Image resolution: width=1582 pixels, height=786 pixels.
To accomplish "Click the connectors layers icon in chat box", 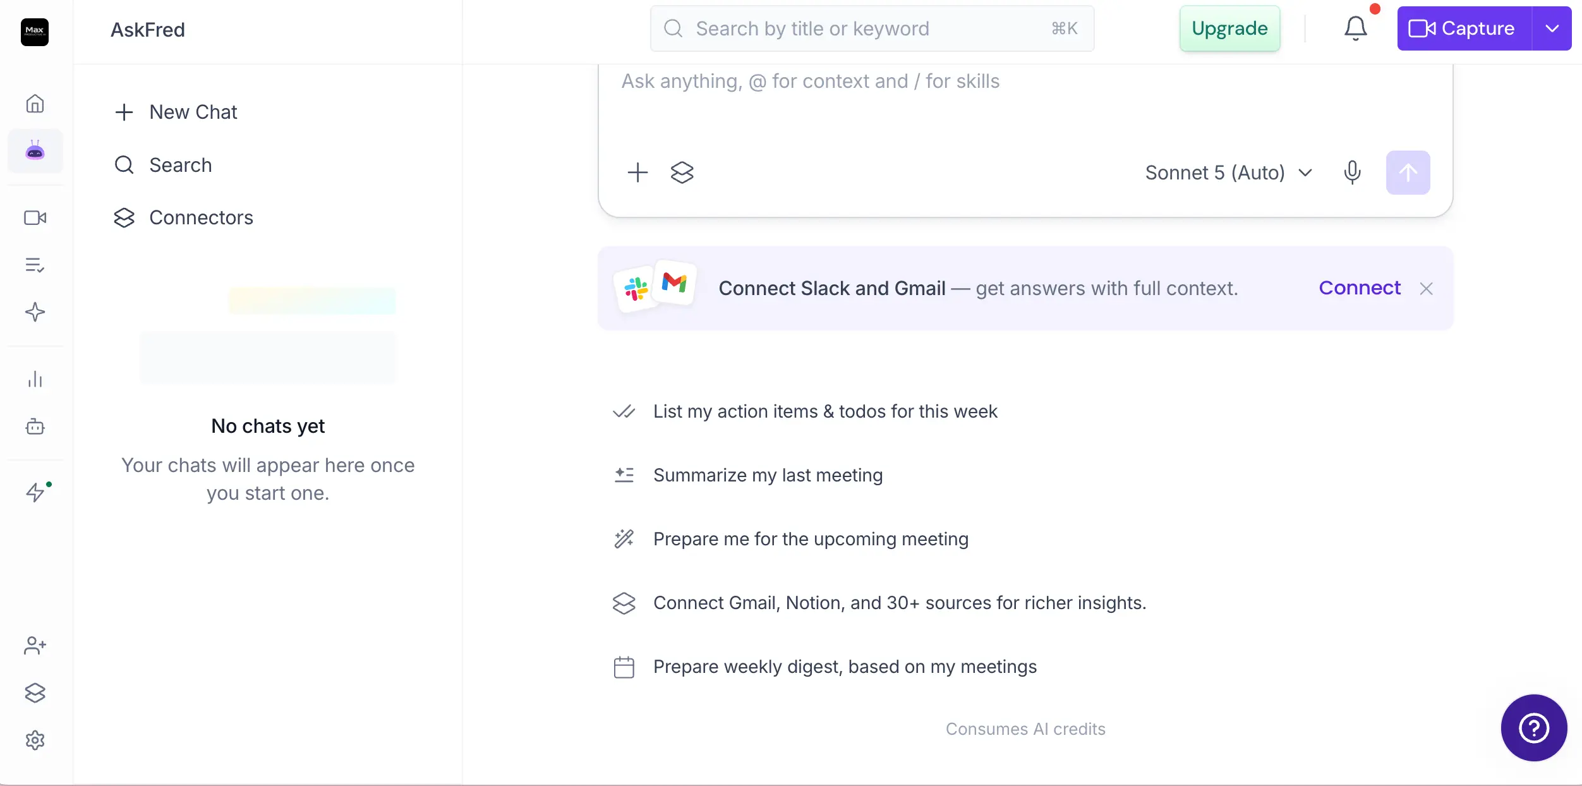I will click(x=682, y=172).
